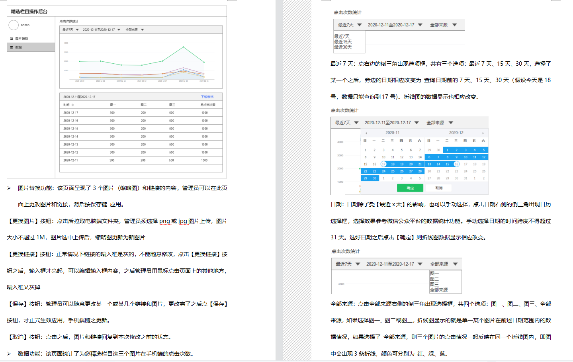Click the 2020-12-11 date cell in the table
Image resolution: width=573 pixels, height=362 pixels.
[x=71, y=160]
